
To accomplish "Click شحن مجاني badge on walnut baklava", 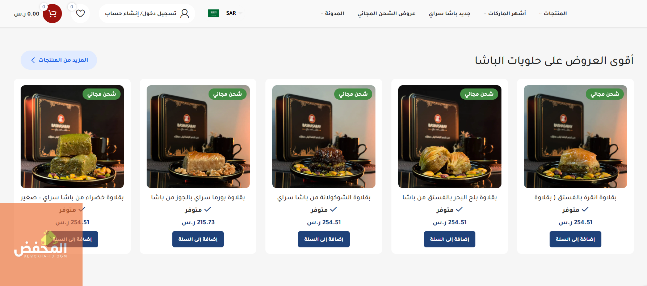I will tap(227, 94).
